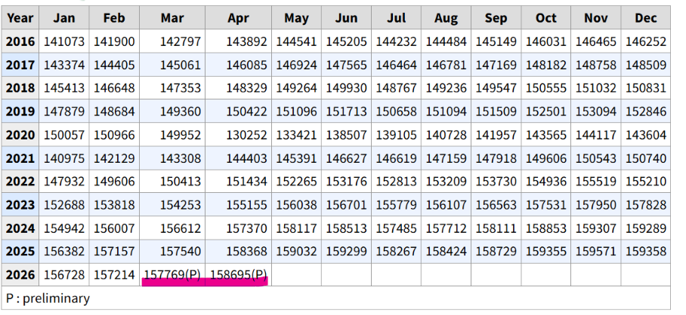686x315 pixels.
Task: Select the 2023 row header
Action: [20, 205]
